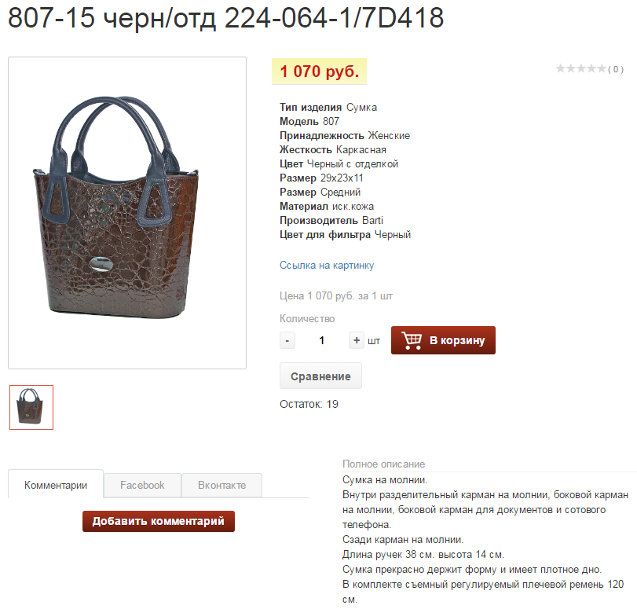
Task: Increase quantity with plus button
Action: (x=357, y=340)
